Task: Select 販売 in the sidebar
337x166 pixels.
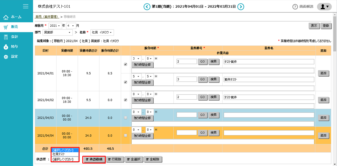Action: [x=14, y=27]
